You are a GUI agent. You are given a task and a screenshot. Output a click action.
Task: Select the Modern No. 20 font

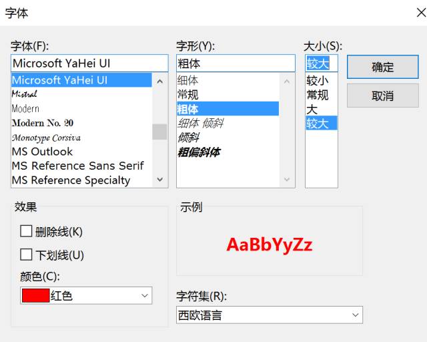(81, 123)
